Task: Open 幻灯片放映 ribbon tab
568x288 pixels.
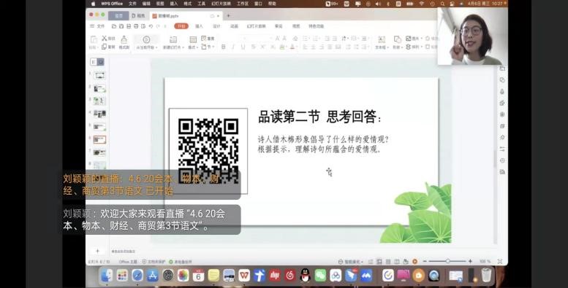Action: point(256,26)
